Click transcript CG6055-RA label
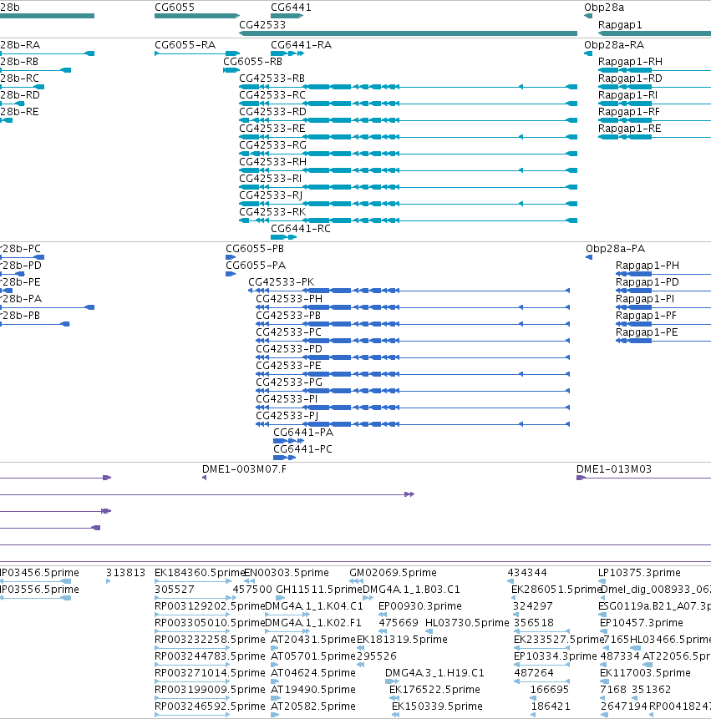This screenshot has width=711, height=719. (185, 45)
